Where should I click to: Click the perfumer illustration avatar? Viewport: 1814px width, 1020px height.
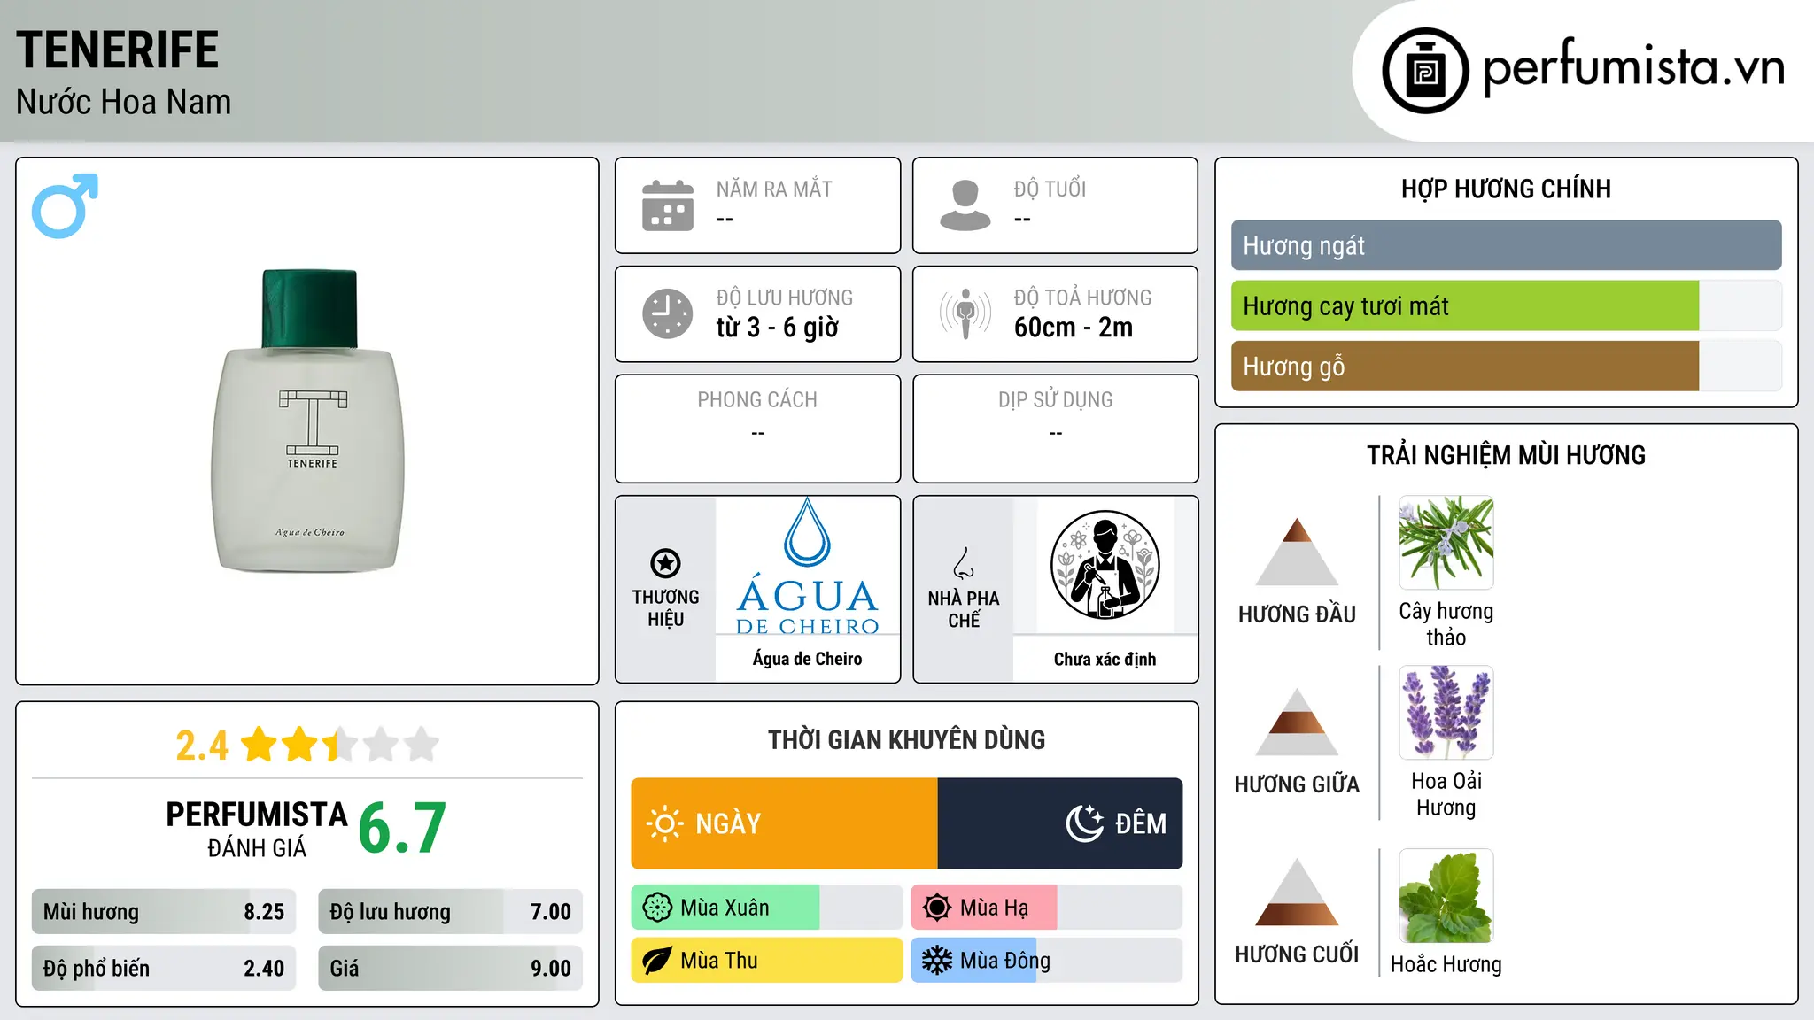click(1105, 565)
